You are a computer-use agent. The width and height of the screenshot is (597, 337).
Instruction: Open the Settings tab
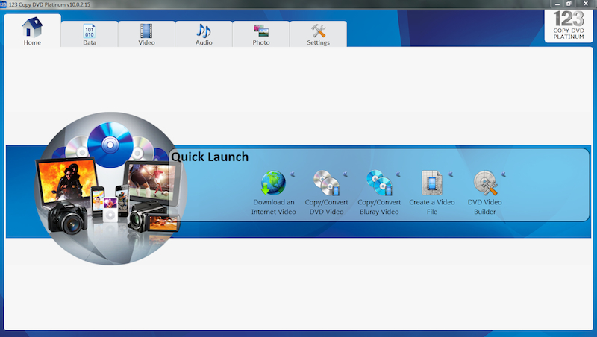(x=319, y=34)
